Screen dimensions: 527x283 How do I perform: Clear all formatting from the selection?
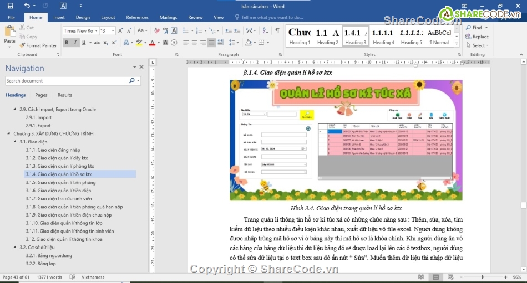(157, 31)
